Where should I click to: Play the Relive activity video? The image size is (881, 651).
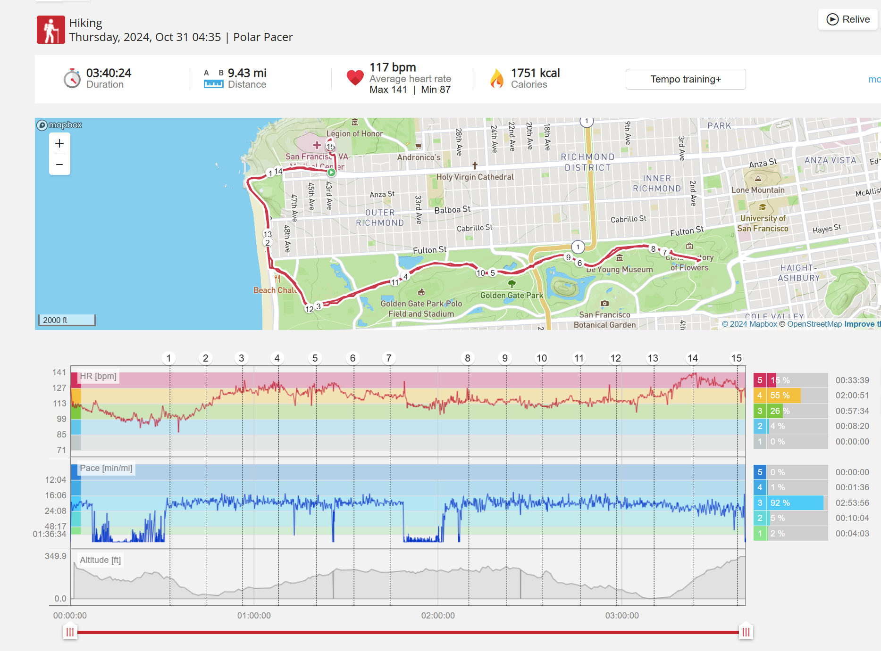click(x=848, y=19)
